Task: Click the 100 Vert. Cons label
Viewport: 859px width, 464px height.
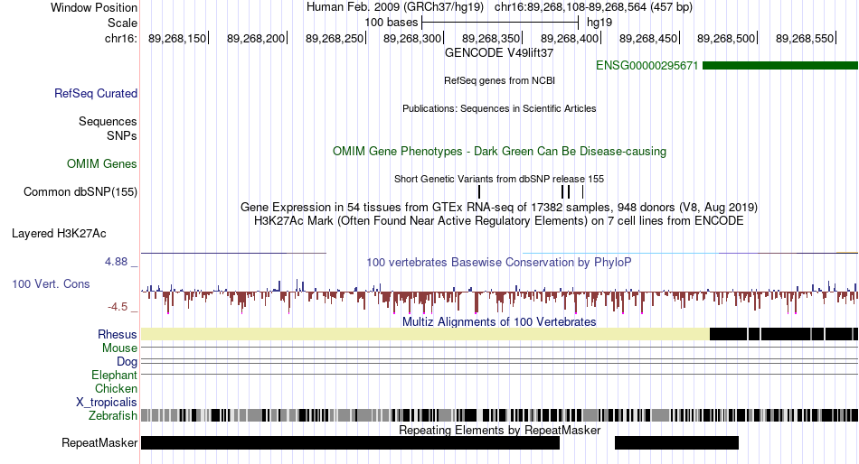Action: pos(51,284)
